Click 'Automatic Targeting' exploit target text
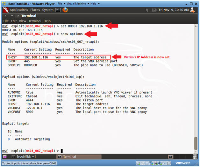Screen dimensions: 200x167 tap(32, 139)
